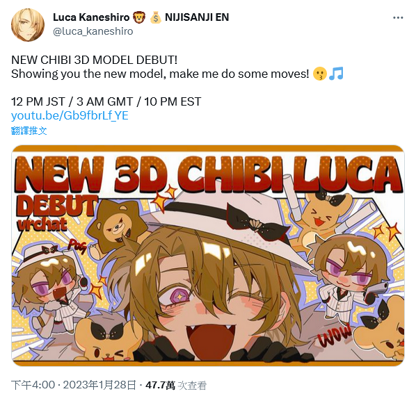Click the NEW 3D CHIBI LUCA banner title
Image resolution: width=416 pixels, height=403 pixels.
click(x=208, y=175)
